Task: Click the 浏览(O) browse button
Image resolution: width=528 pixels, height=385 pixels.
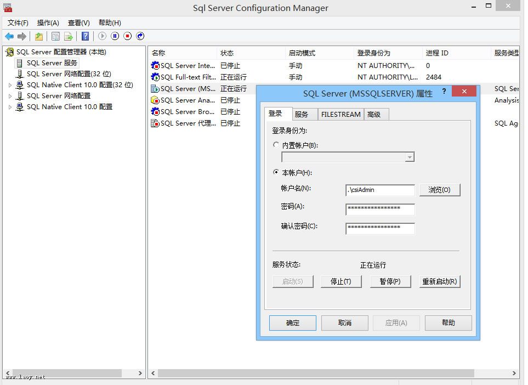Action: 439,190
